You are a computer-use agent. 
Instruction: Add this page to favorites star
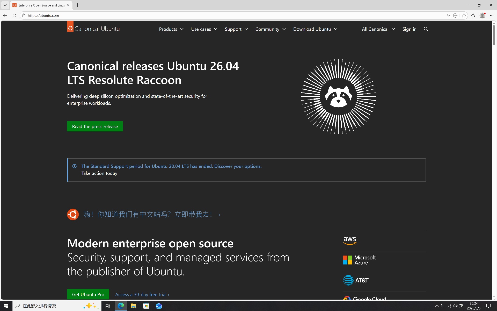(464, 16)
